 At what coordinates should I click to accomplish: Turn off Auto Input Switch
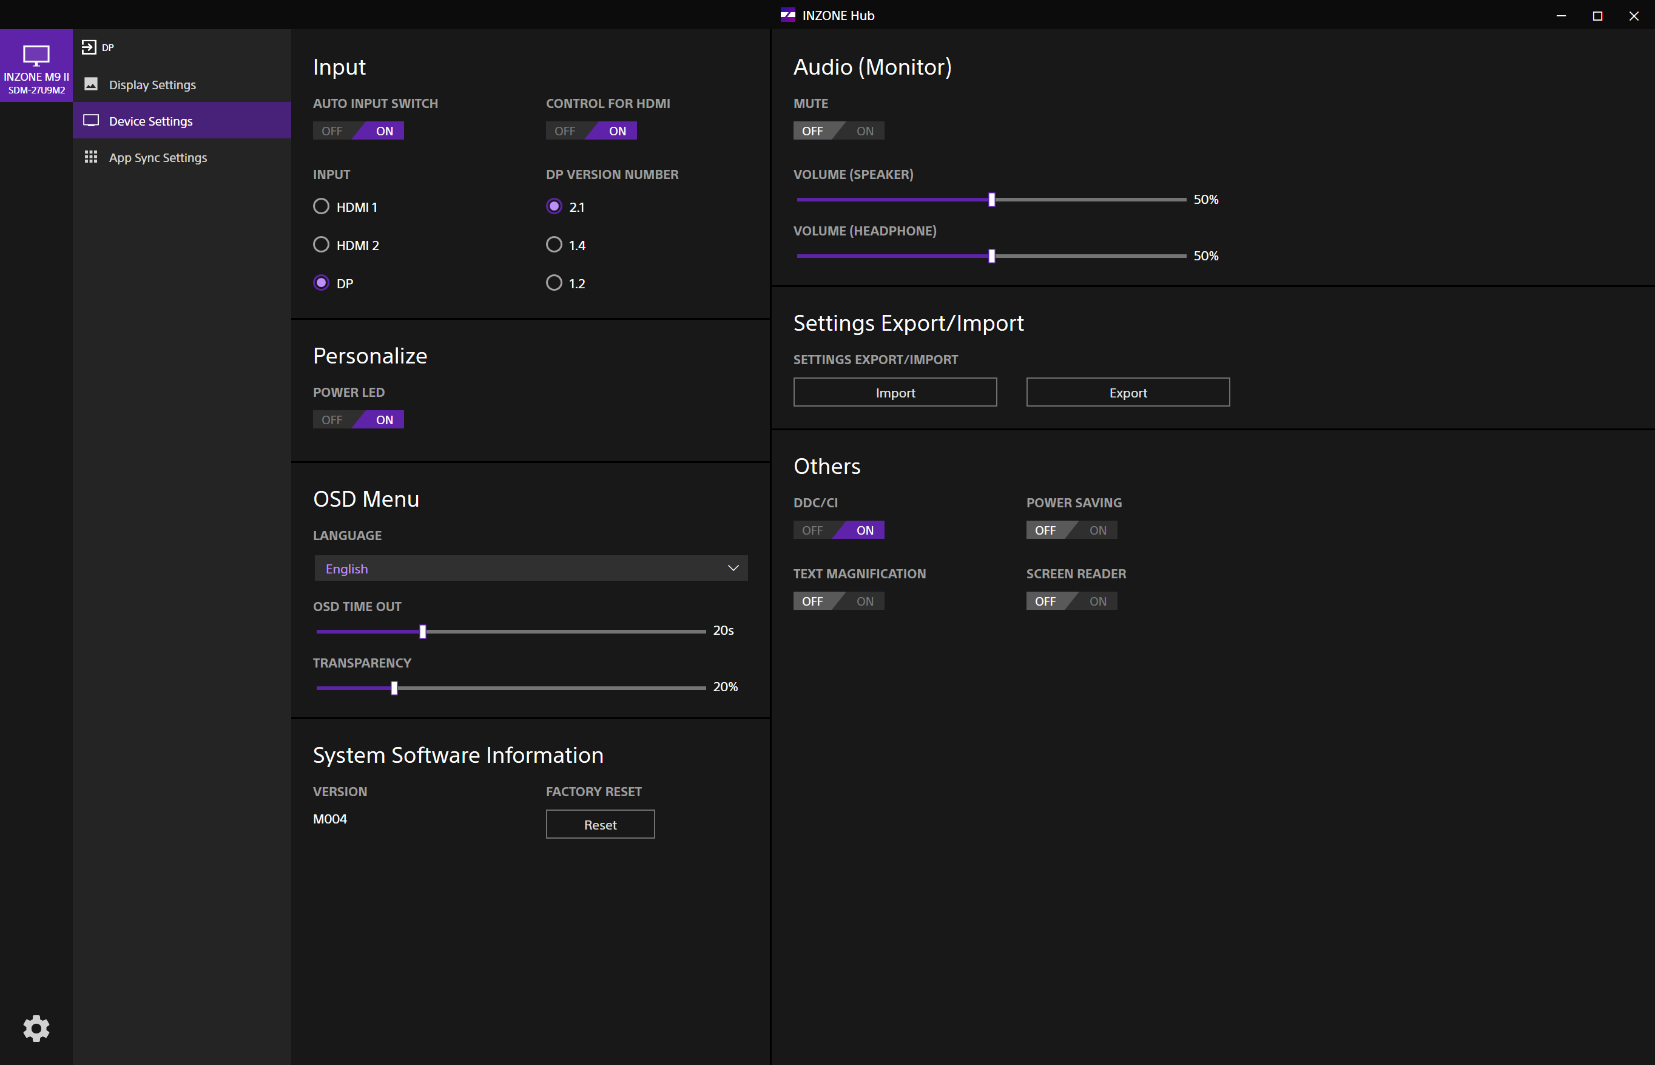coord(358,130)
